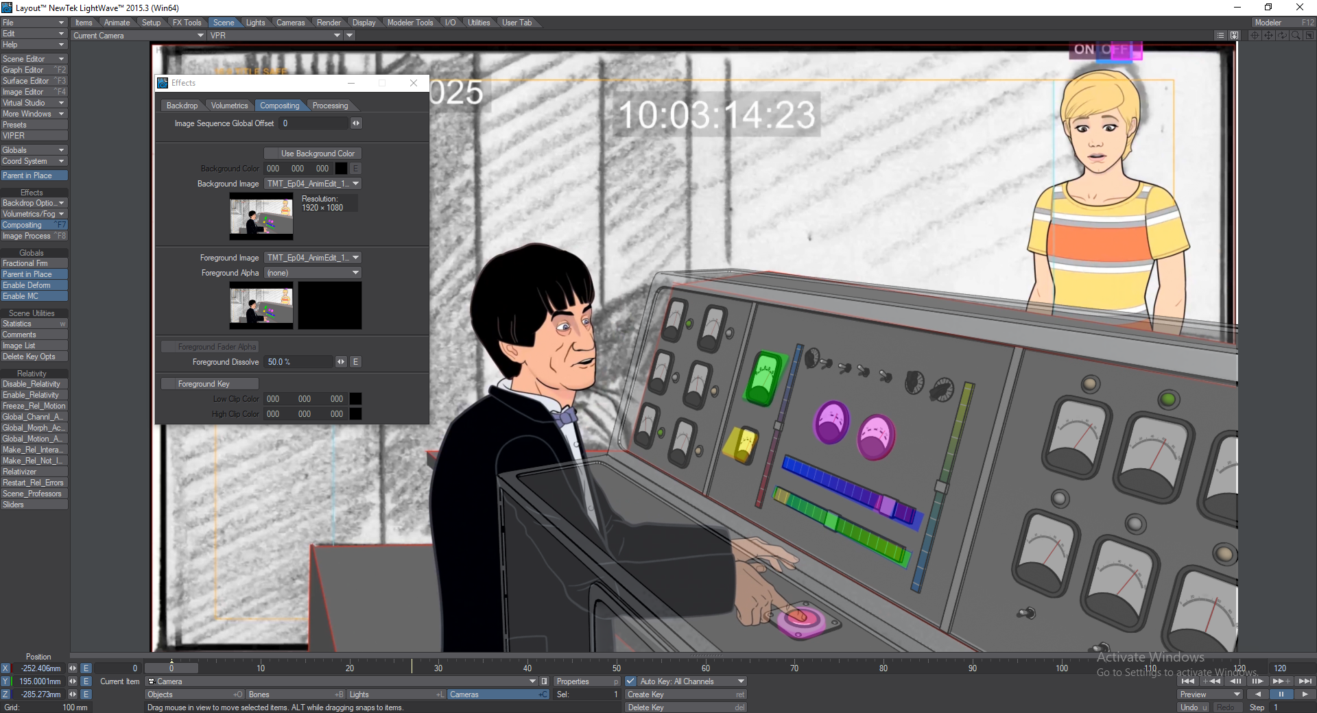Image resolution: width=1317 pixels, height=713 pixels.
Task: Click extra dropdown arrow beside VPR
Action: 349,36
